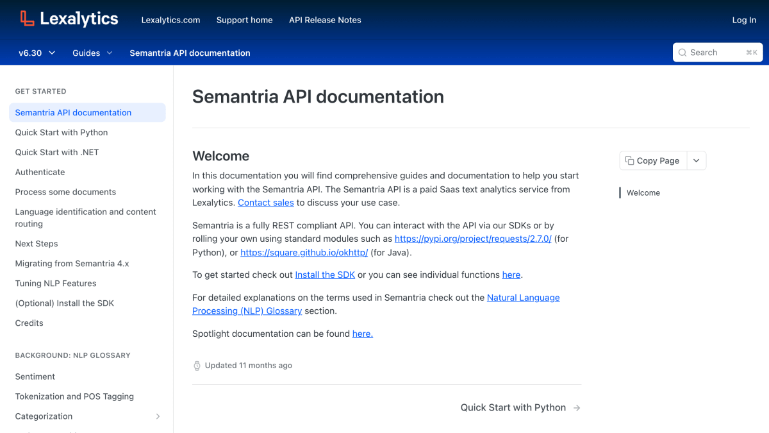The image size is (769, 433).
Task: Click the Spotlight documentation 'here.' link
Action: pyautogui.click(x=363, y=334)
